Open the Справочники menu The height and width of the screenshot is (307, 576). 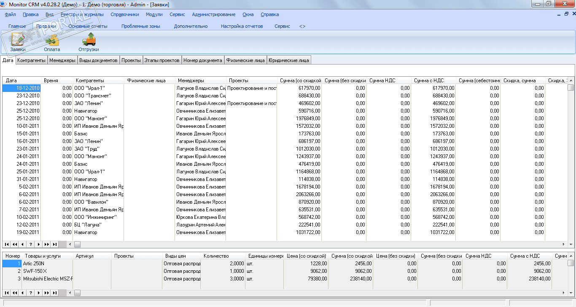[x=125, y=14]
